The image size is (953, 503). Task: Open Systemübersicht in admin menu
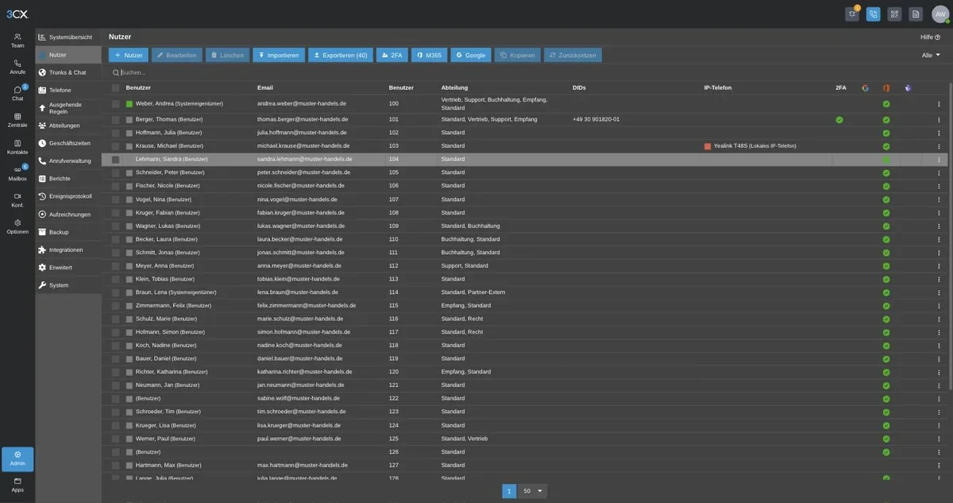[x=68, y=37]
